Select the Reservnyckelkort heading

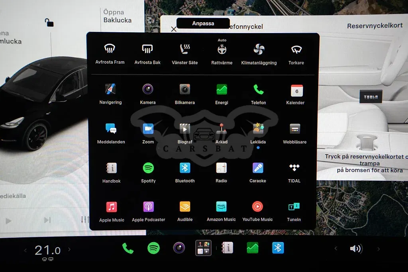(x=375, y=26)
